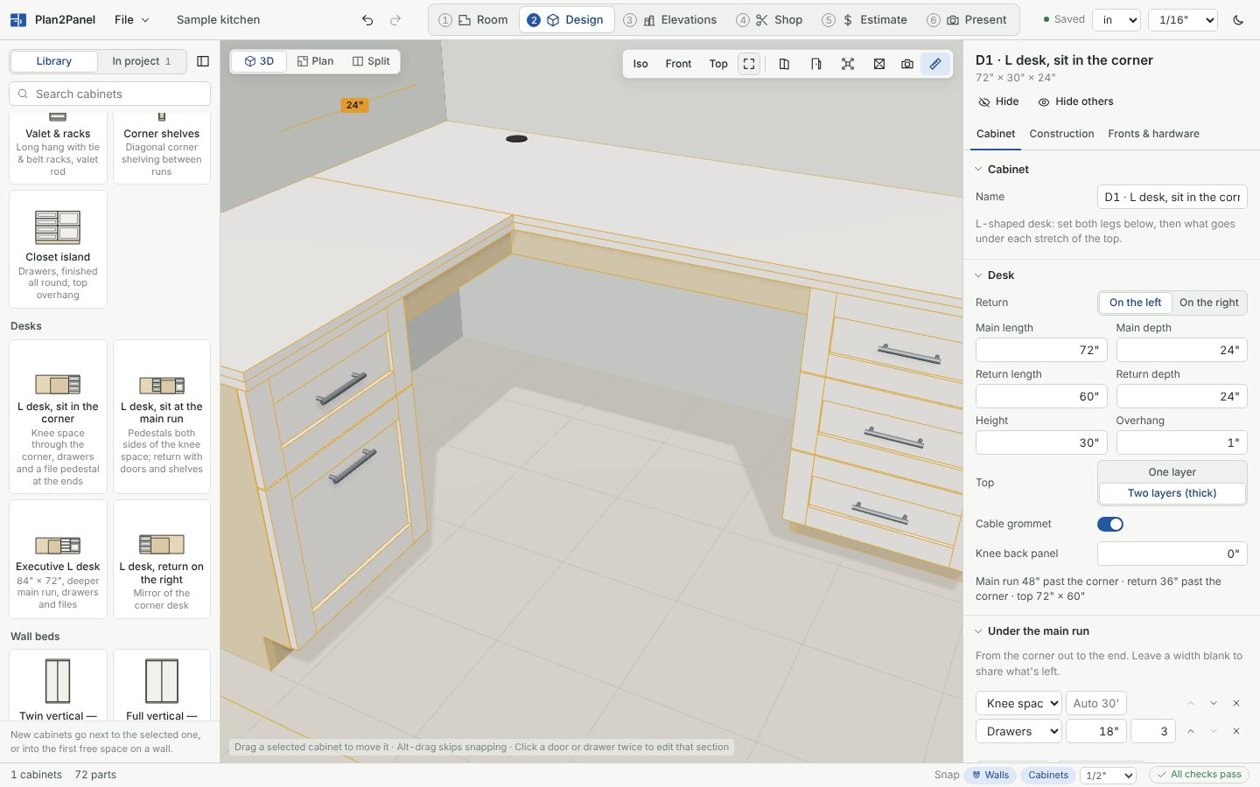The width and height of the screenshot is (1260, 787).
Task: Toggle the ruler dimensions tool
Action: click(x=935, y=64)
